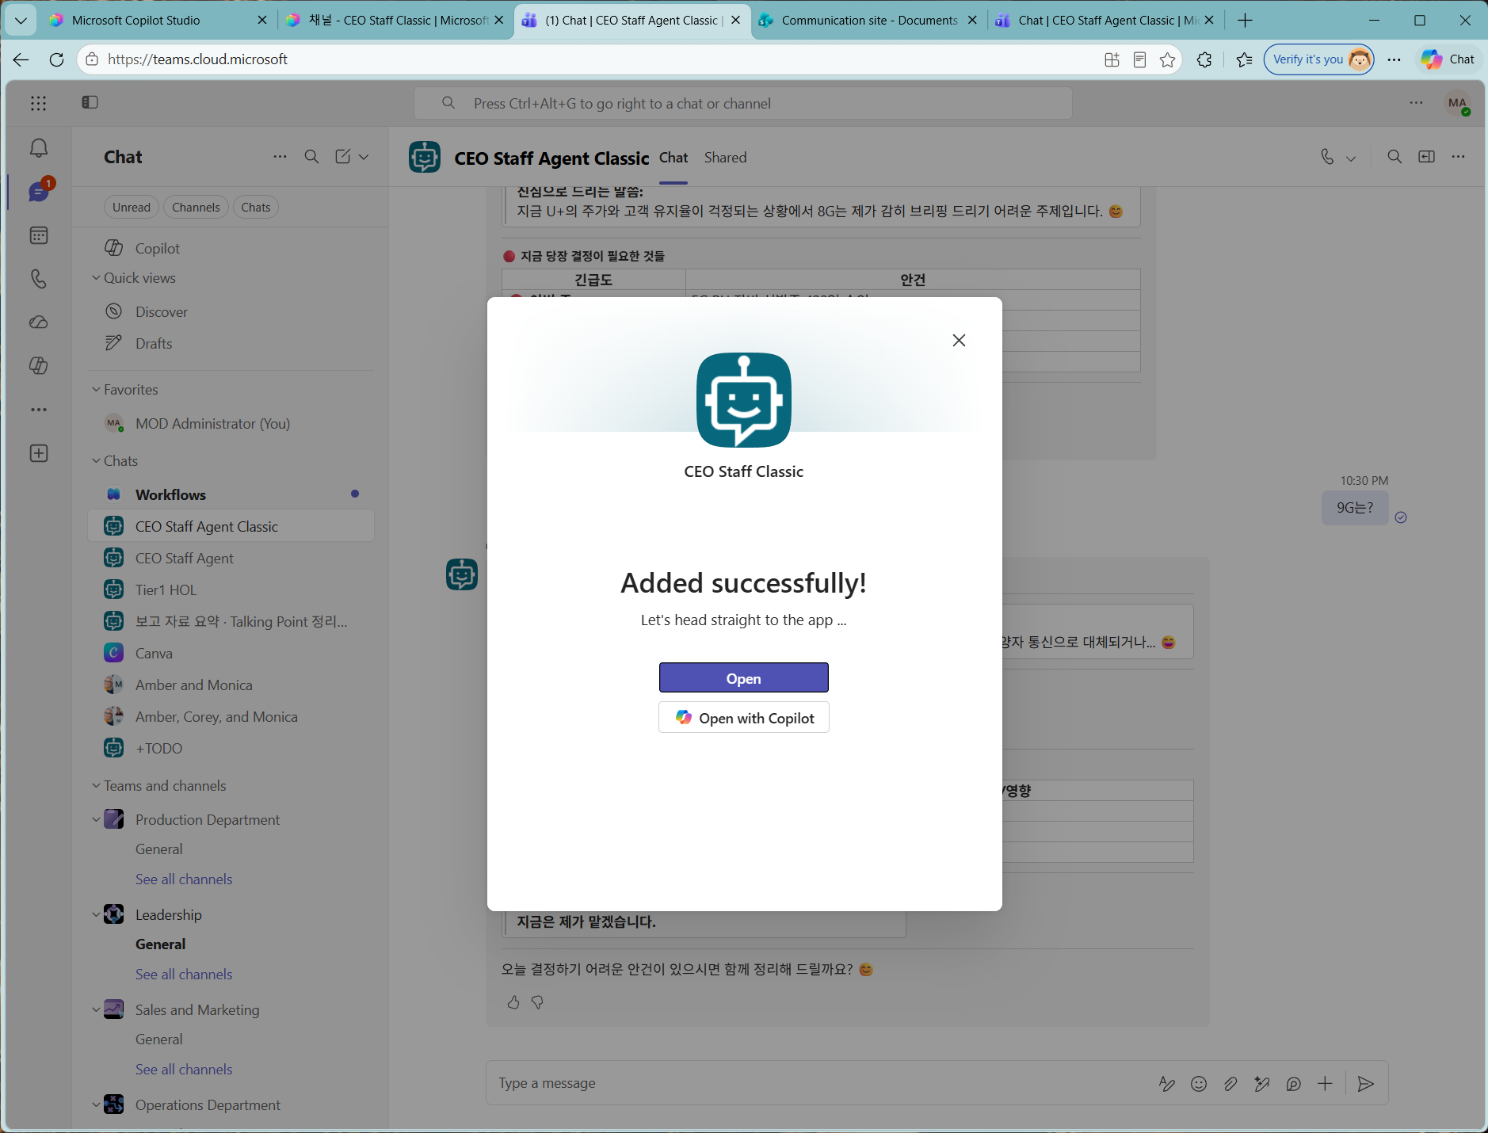Viewport: 1488px width, 1133px height.
Task: Open the Copilot icon in the left rail
Action: click(38, 366)
